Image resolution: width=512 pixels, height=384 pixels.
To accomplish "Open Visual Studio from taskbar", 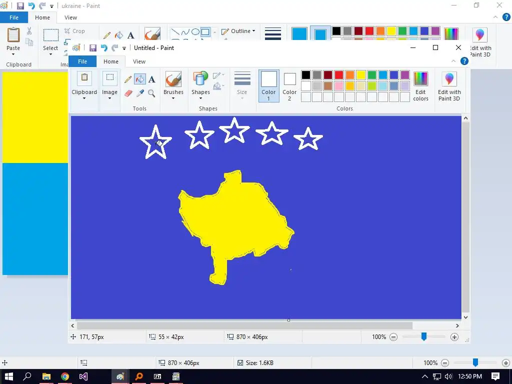I will tap(83, 376).
